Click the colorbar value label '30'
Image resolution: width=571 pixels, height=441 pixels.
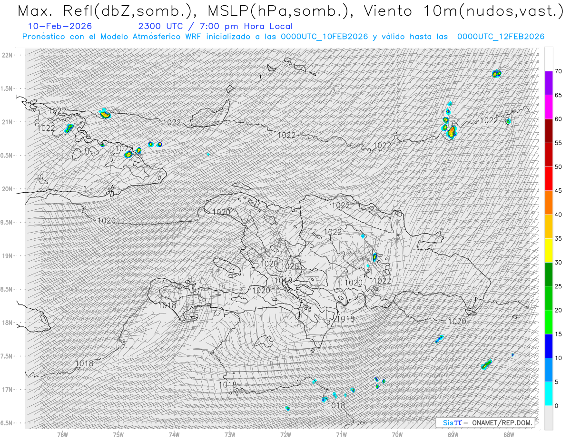click(558, 262)
